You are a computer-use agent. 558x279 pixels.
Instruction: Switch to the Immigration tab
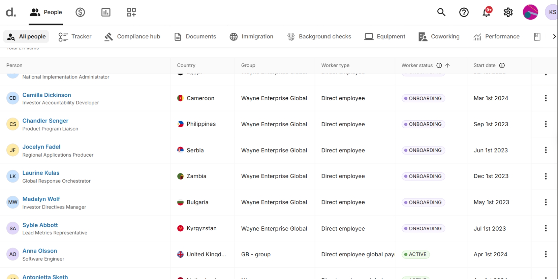point(251,37)
